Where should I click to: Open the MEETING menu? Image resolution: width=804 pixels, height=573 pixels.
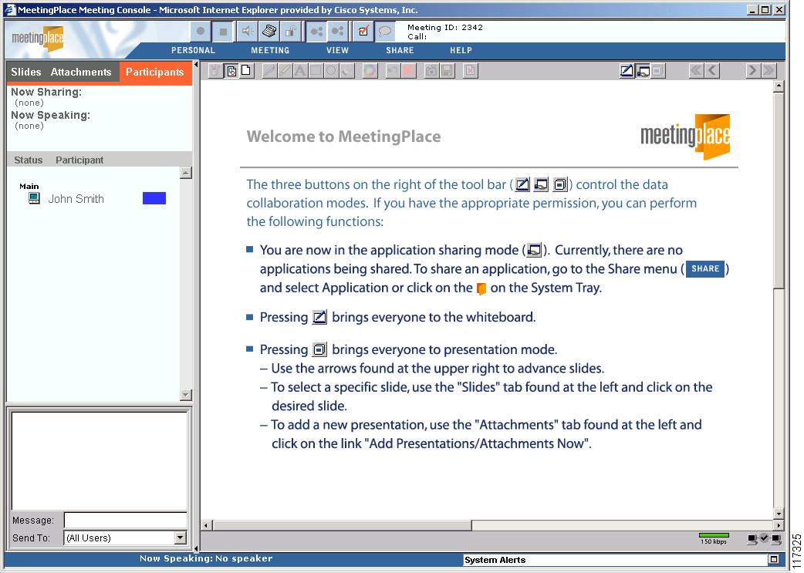(x=270, y=50)
